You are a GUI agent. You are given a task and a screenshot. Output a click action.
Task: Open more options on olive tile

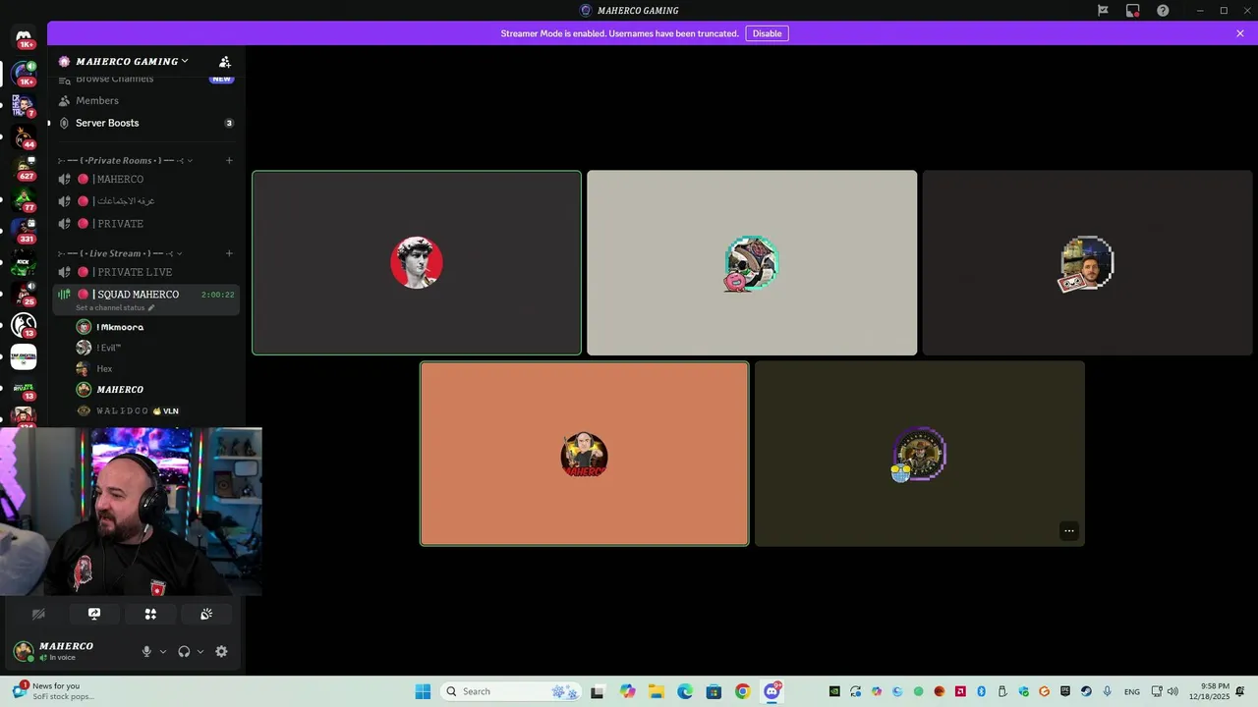[1069, 531]
